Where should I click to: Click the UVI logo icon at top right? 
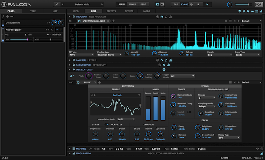click(259, 5)
